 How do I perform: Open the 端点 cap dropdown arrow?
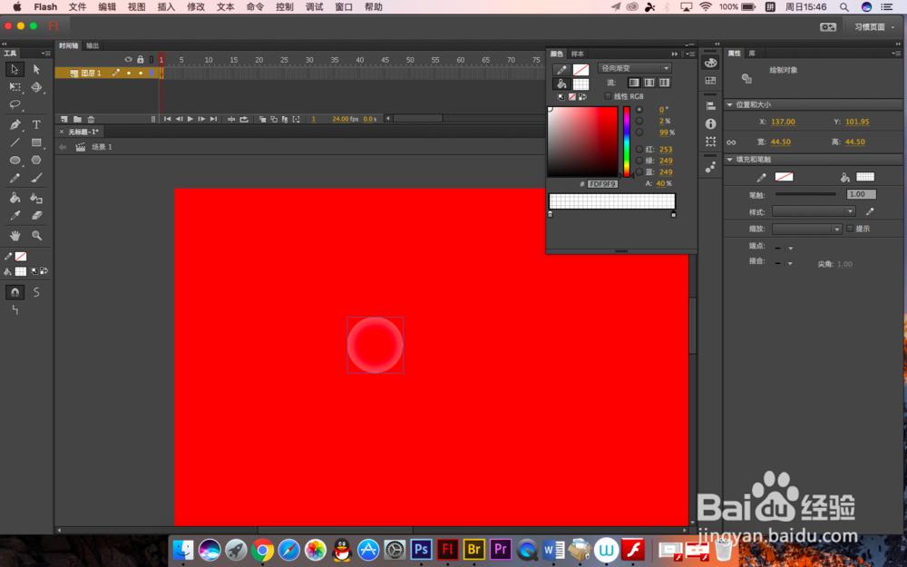[790, 249]
